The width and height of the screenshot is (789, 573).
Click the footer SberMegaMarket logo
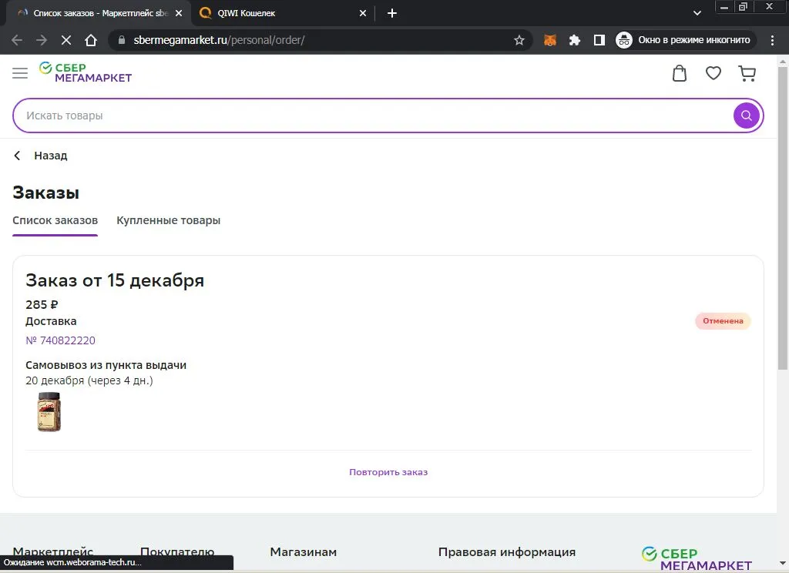pyautogui.click(x=697, y=559)
